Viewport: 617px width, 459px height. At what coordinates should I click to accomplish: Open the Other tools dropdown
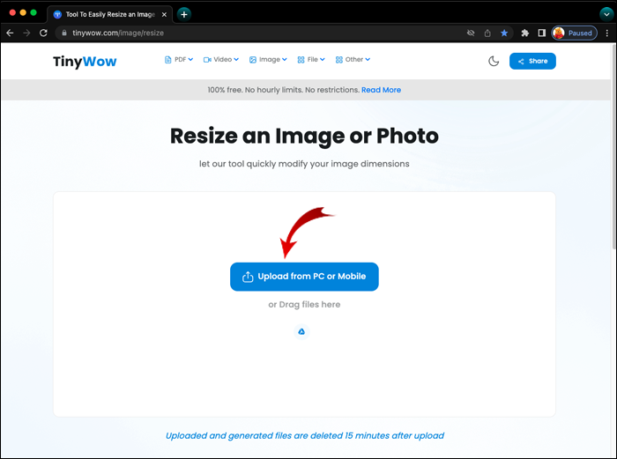pyautogui.click(x=353, y=59)
